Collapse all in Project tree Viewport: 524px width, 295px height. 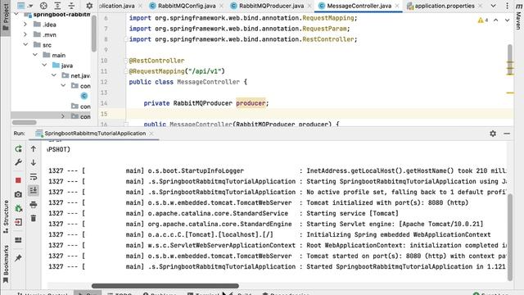coord(71,6)
